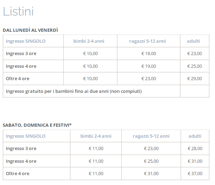Select the € 19,00 price cell

(149, 66)
